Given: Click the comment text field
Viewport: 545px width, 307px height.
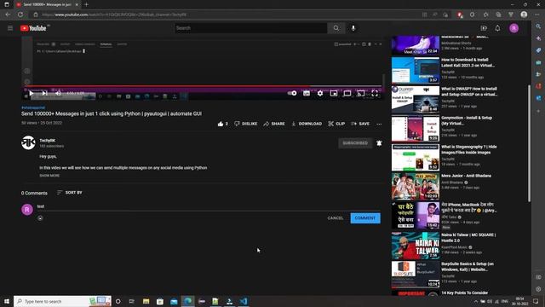Looking at the screenshot, I should pos(209,206).
